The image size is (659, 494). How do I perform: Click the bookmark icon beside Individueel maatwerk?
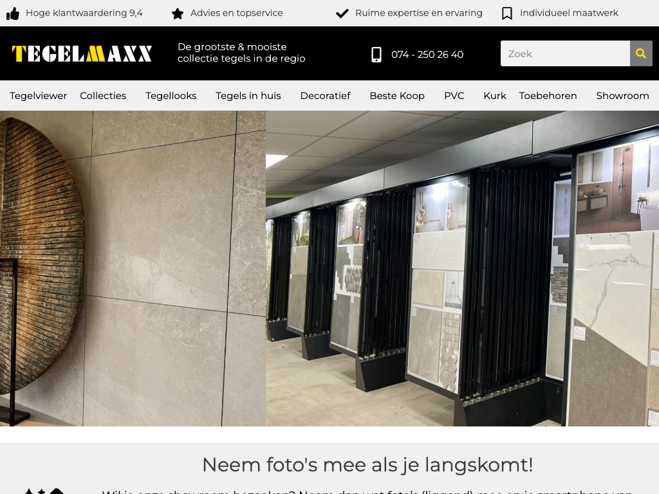(507, 14)
